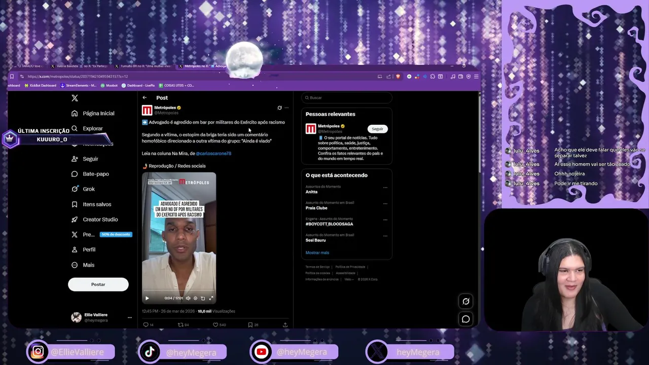Image resolution: width=649 pixels, height=365 pixels.
Task: Click the Metrópoles avatar on the post
Action: tap(147, 110)
